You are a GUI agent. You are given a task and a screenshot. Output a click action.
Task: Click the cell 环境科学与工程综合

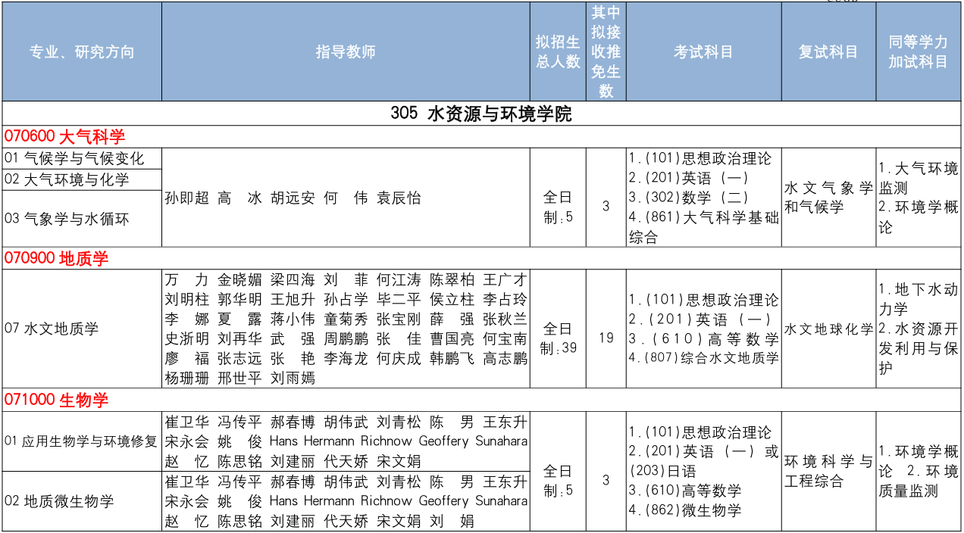coord(829,471)
